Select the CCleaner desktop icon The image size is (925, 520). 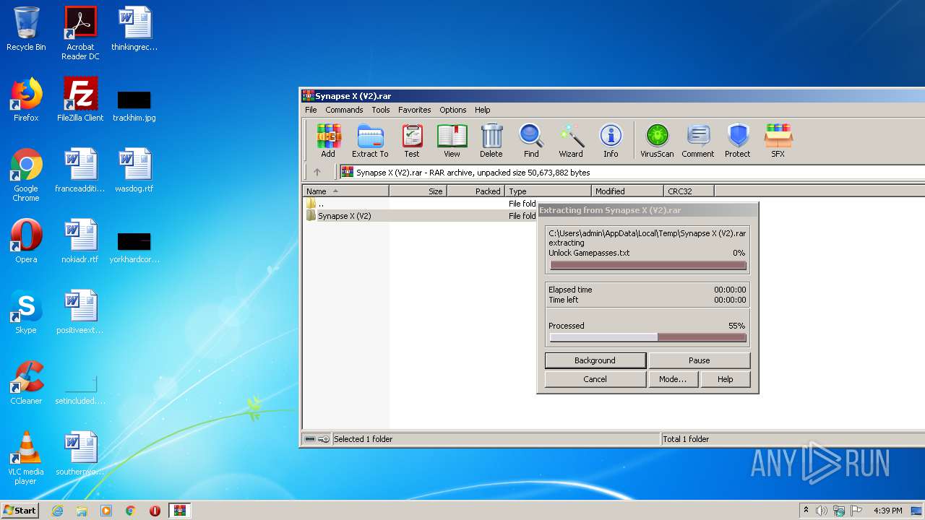coord(26,383)
